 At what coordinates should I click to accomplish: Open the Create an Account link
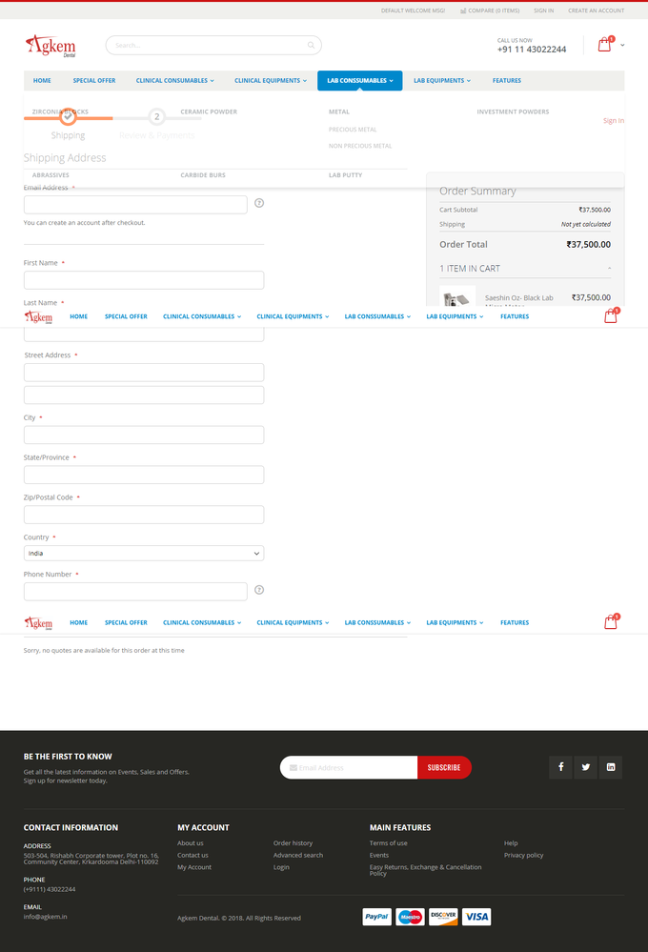click(x=596, y=10)
